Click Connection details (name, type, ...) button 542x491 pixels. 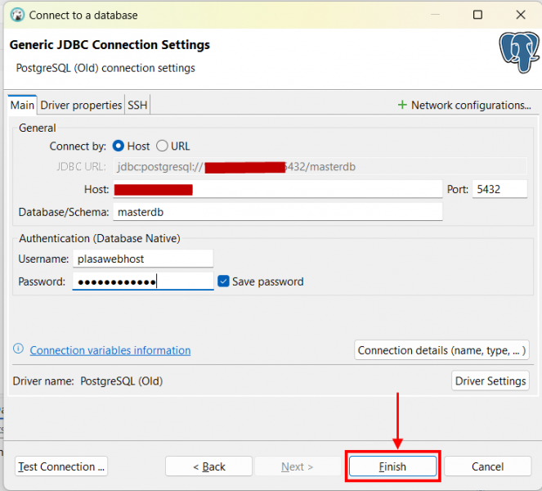tap(441, 350)
